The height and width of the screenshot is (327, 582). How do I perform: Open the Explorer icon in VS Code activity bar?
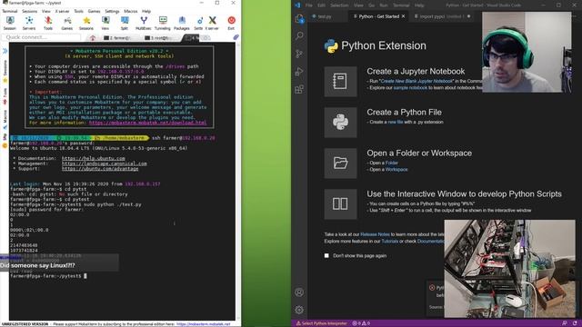point(299,18)
